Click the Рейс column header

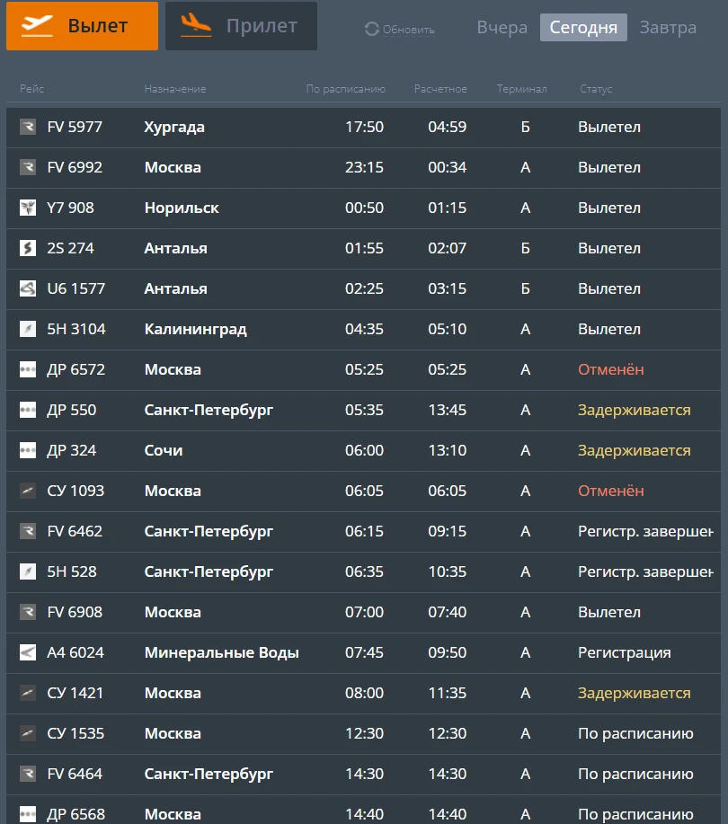32,89
